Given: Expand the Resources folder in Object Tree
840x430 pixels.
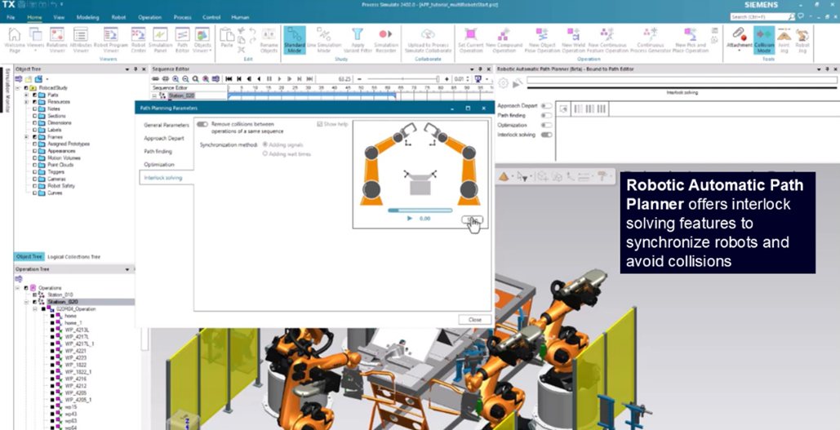Looking at the screenshot, I should point(26,102).
